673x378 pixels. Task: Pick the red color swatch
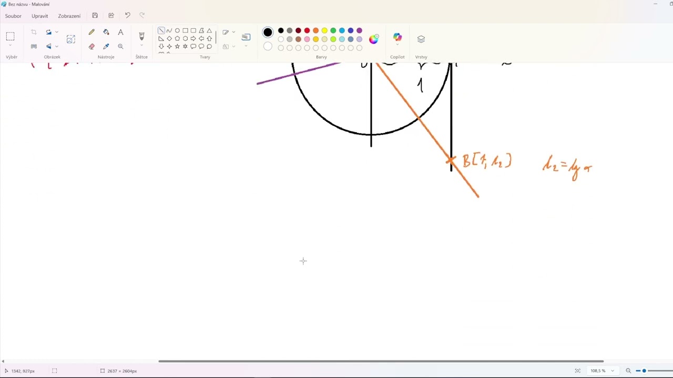(307, 30)
